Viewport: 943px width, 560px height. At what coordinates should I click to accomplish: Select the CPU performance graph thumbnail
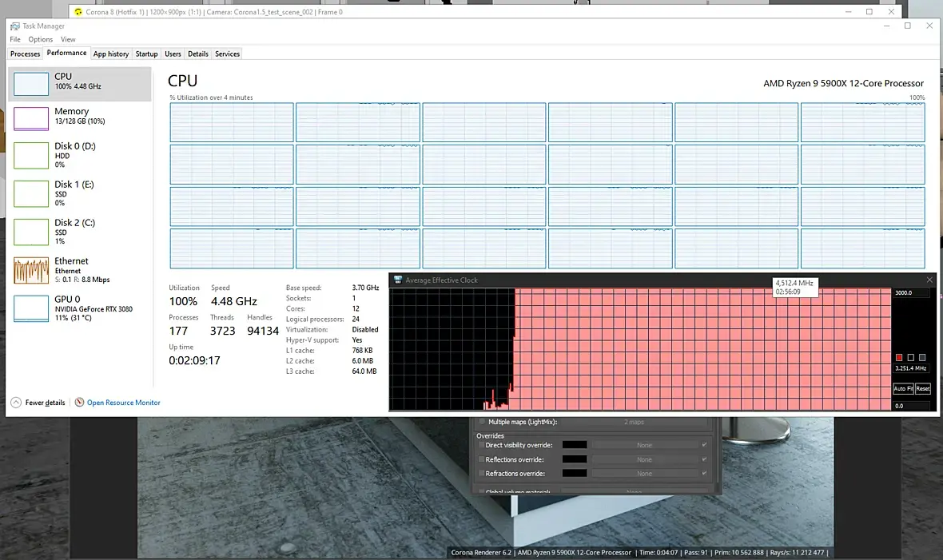tap(30, 84)
